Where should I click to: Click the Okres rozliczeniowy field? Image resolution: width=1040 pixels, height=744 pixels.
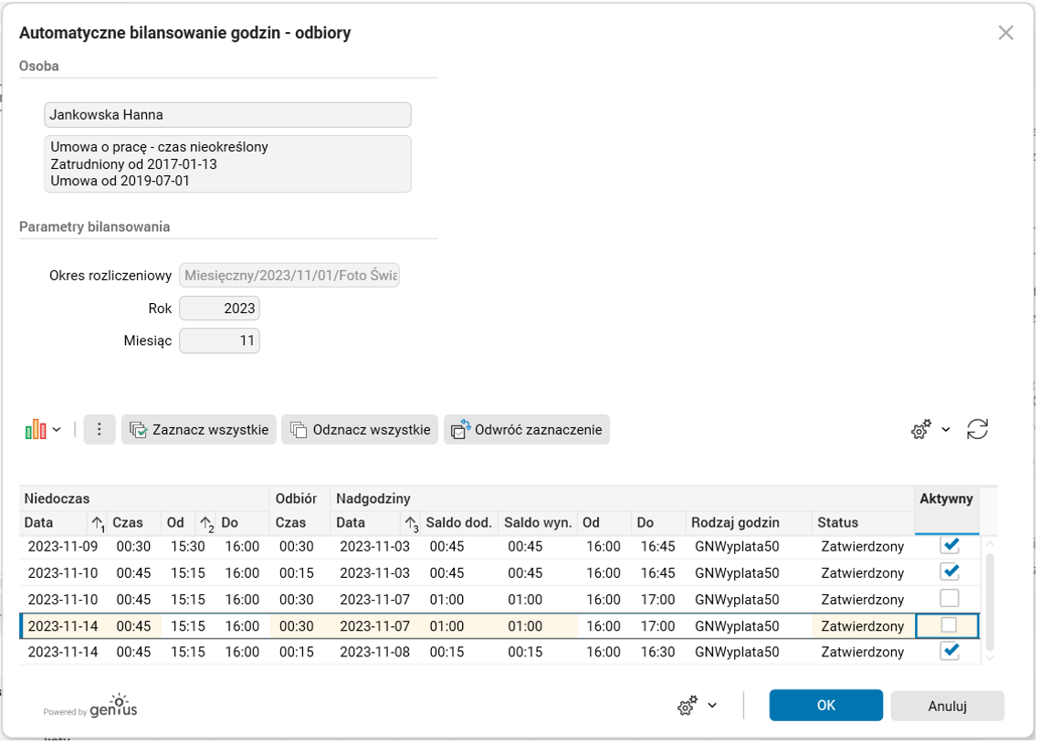point(289,276)
